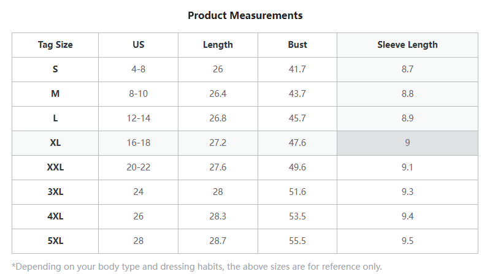Click the Bust column header
Viewport: 498px width, 274px height.
click(297, 45)
